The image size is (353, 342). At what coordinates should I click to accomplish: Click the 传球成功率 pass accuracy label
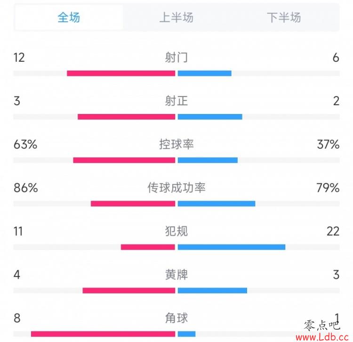click(x=176, y=187)
